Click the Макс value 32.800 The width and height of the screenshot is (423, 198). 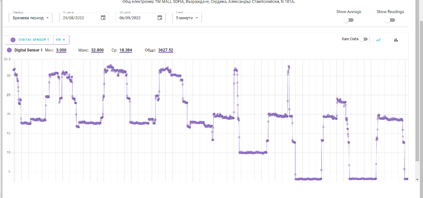click(97, 50)
